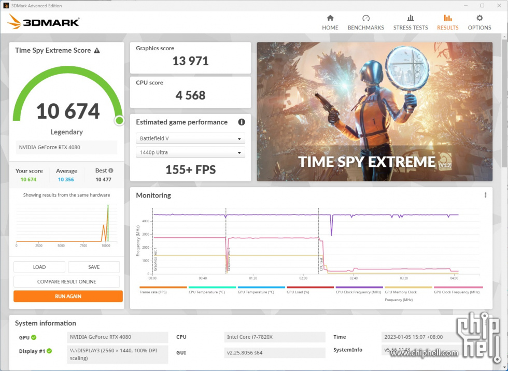508x371 pixels.
Task: Click the green Your score value 10 674
Action: coord(29,180)
